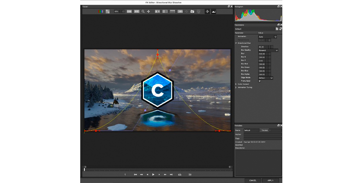Click the Blur X value field
This screenshot has height=183, width=363.
click(262, 57)
